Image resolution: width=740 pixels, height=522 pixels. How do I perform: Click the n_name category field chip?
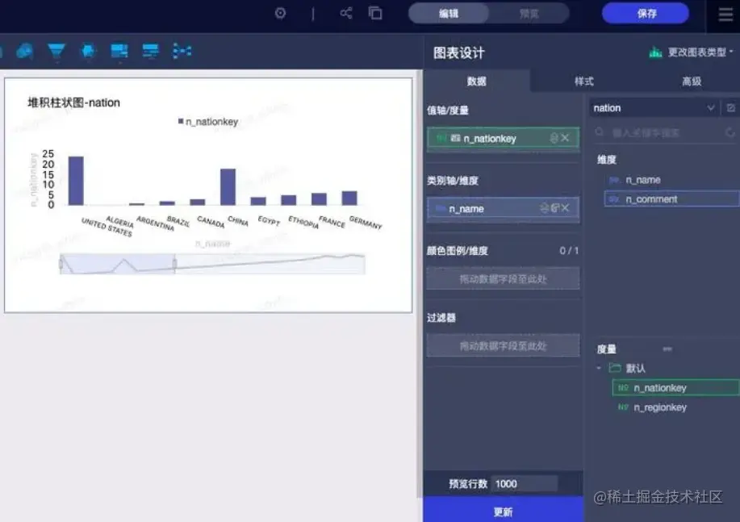pyautogui.click(x=503, y=208)
